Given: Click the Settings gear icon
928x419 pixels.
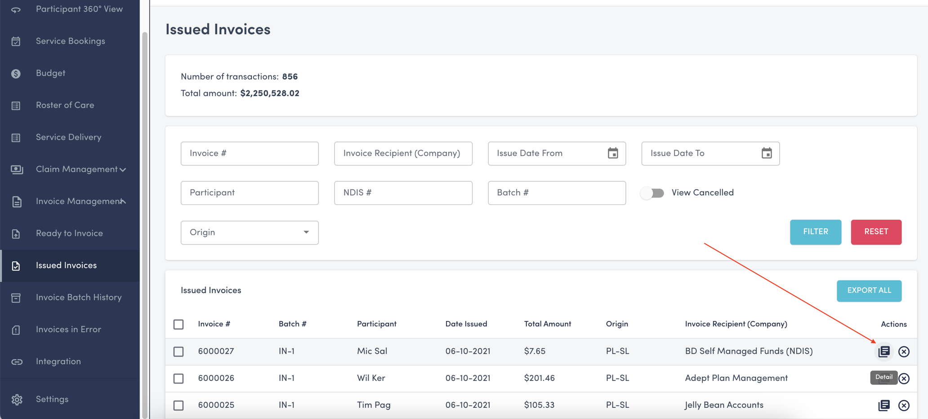Looking at the screenshot, I should [x=17, y=399].
